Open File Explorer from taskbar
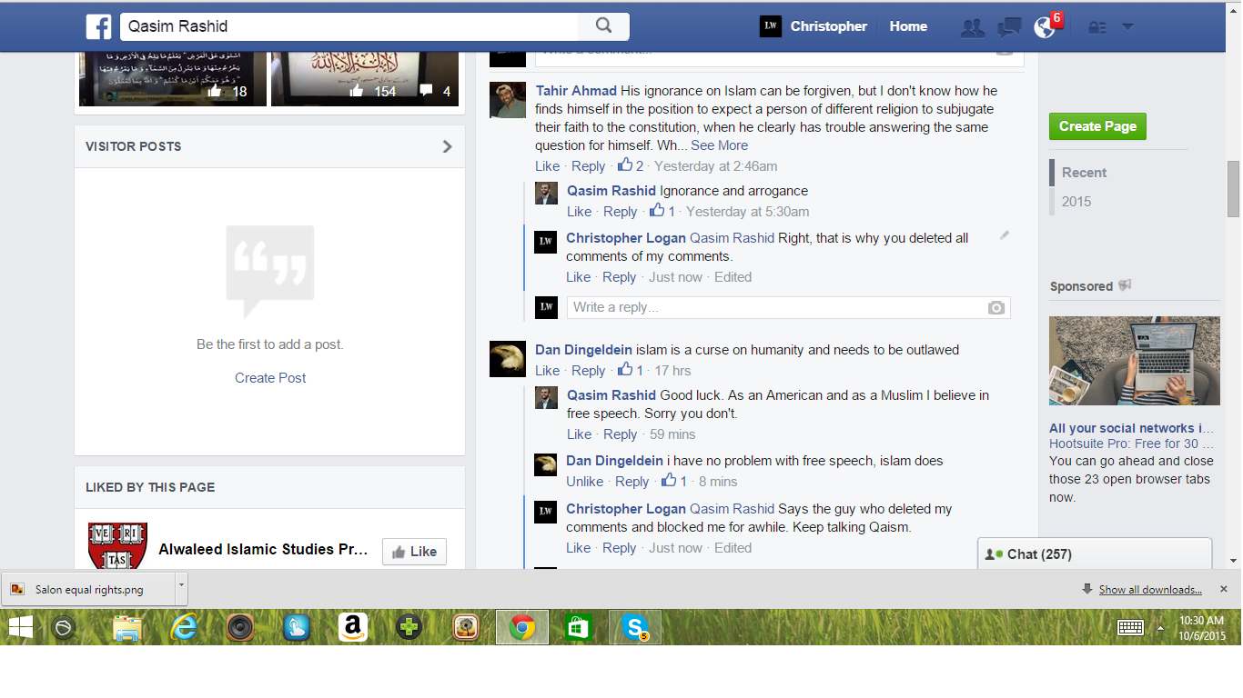Viewport: 1243px width, 698px height. coord(127,627)
